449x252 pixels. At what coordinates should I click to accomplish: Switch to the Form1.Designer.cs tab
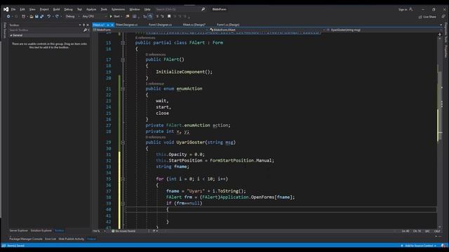(160, 25)
